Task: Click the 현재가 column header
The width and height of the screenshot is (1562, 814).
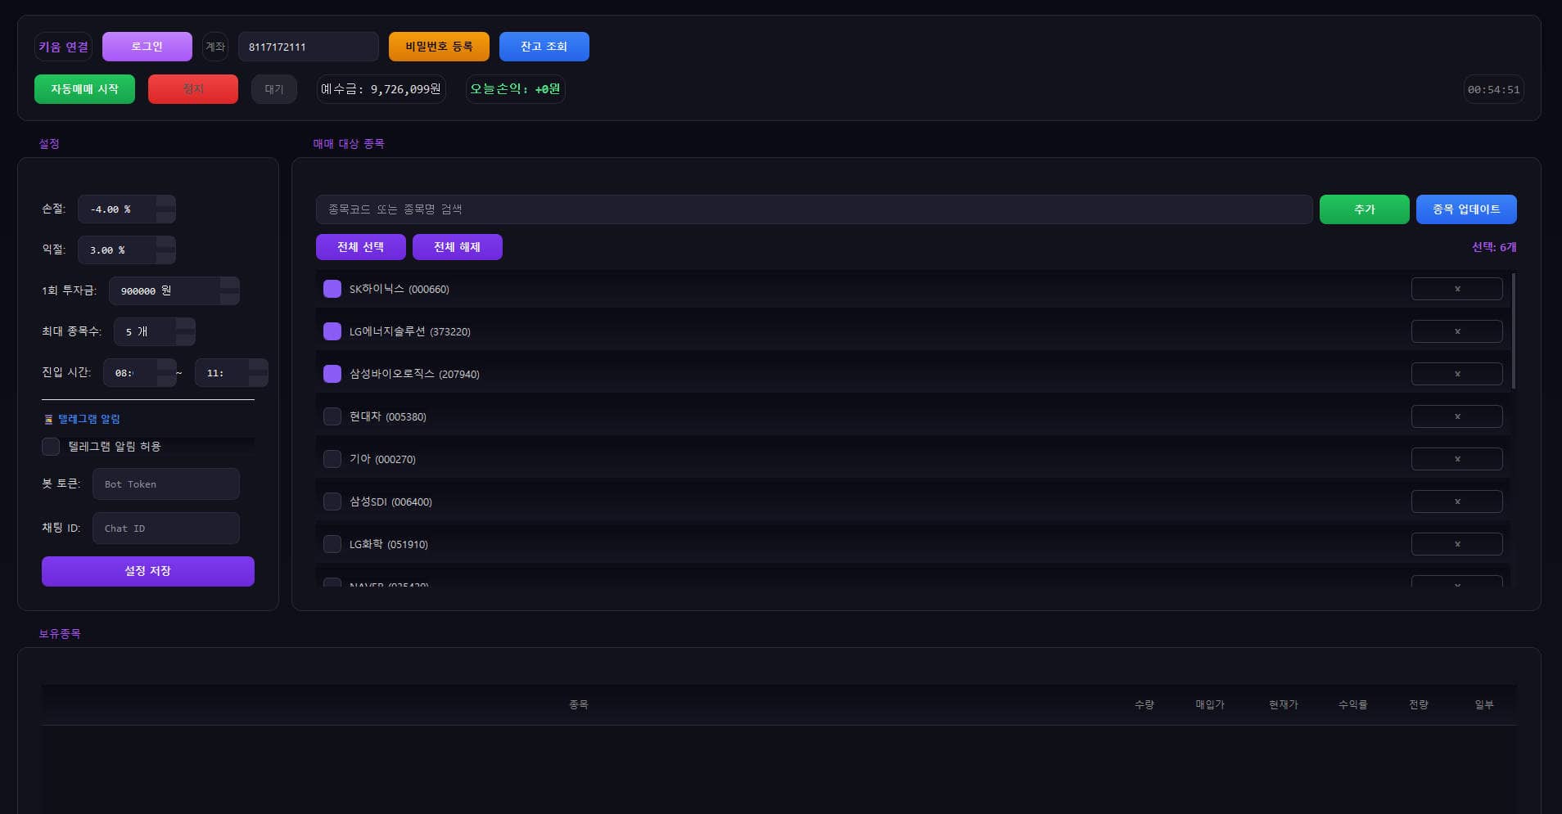Action: pyautogui.click(x=1283, y=704)
